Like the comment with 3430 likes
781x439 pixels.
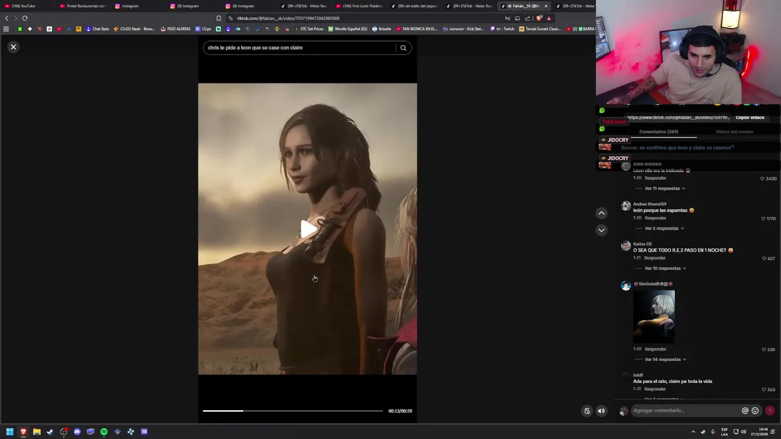[x=763, y=179]
